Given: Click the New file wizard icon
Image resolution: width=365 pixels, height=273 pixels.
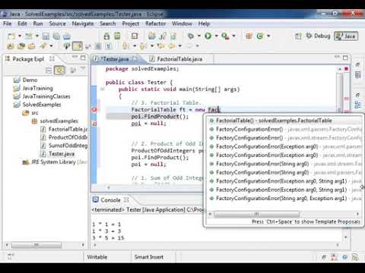Looking at the screenshot, I should point(11,36).
